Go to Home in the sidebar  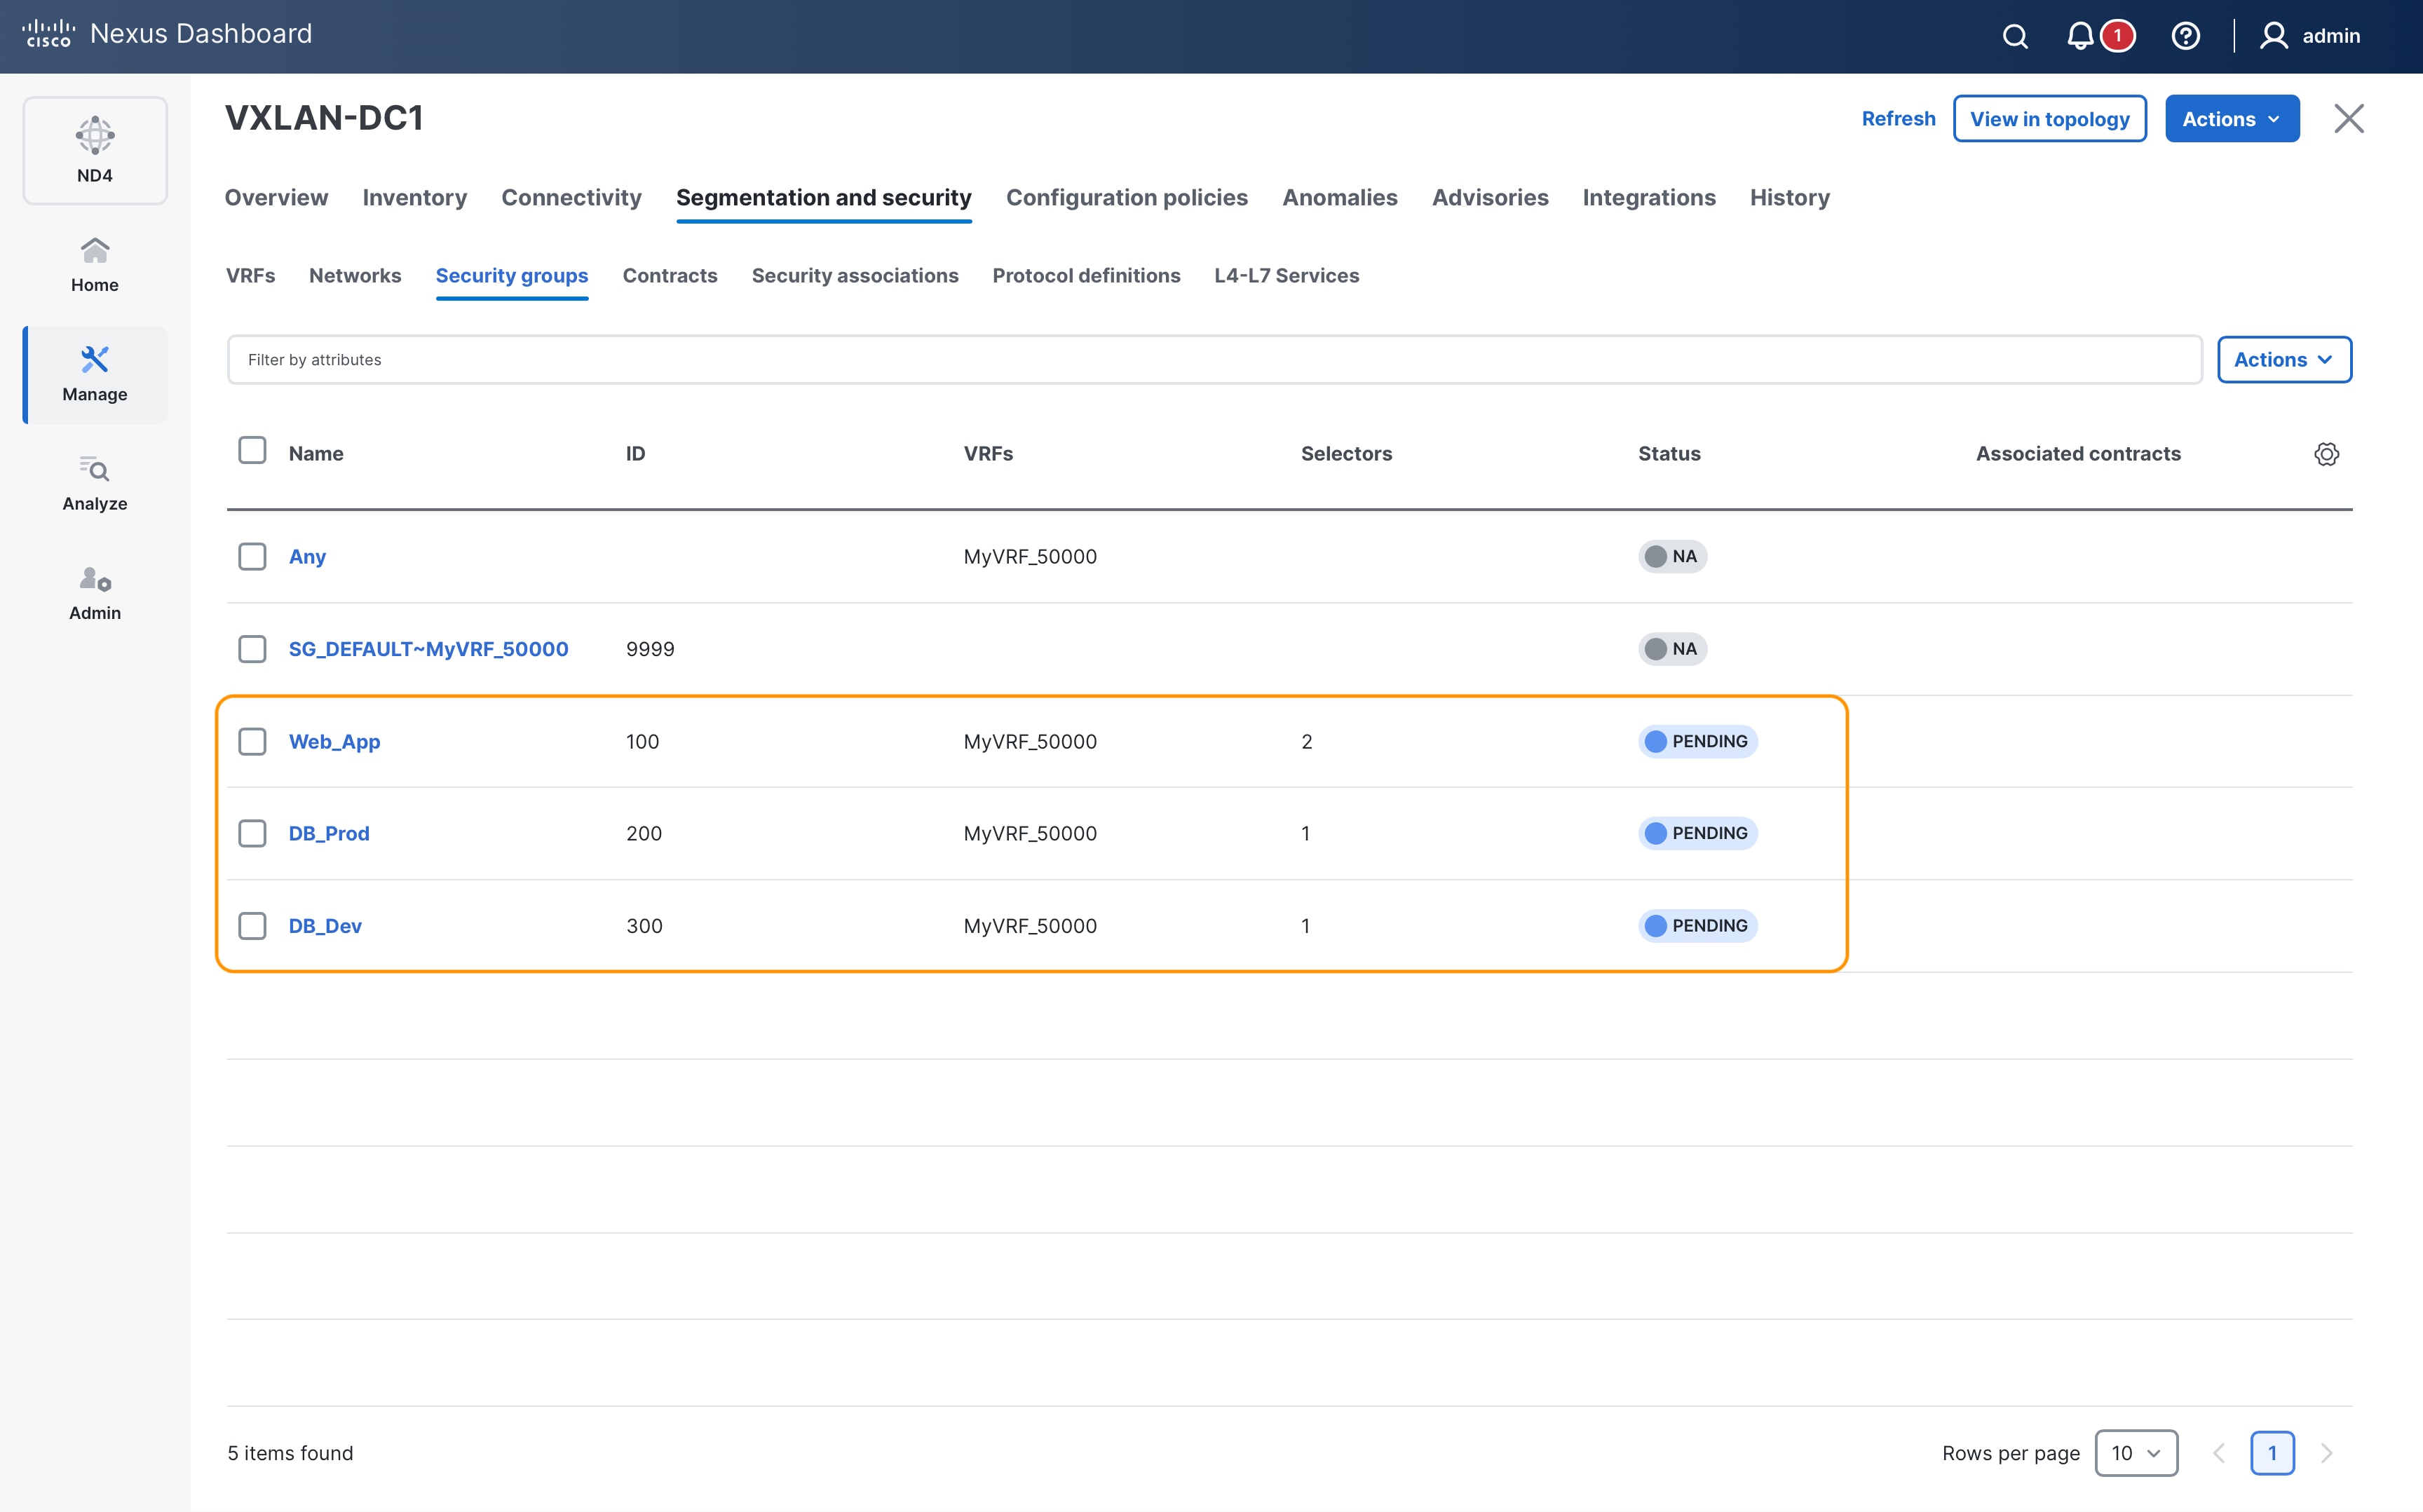pos(95,265)
